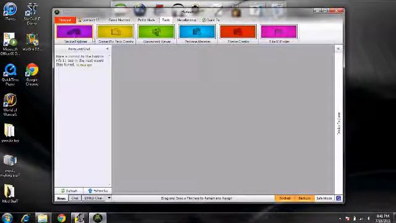The image size is (396, 223).
Task: Switch to the DMND Chat tab
Action: coord(93,198)
